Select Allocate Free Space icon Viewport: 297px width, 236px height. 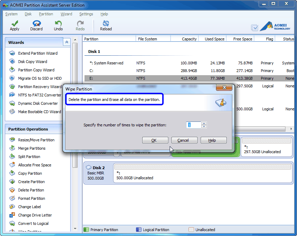point(12,165)
